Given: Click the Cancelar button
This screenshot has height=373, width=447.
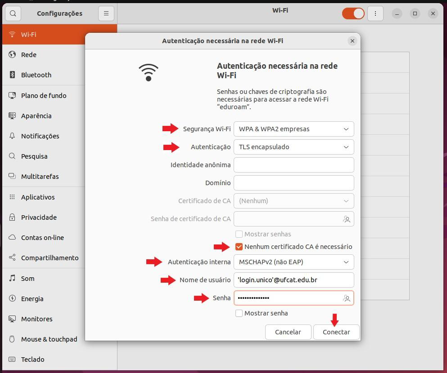Looking at the screenshot, I should point(288,332).
